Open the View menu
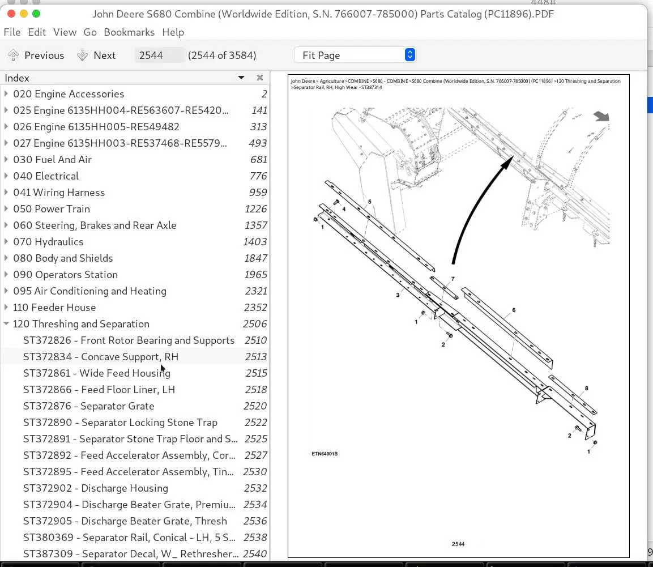The width and height of the screenshot is (653, 567). 65,32
